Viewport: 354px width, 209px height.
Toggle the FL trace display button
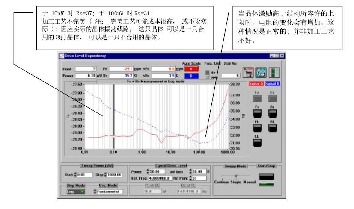[x=257, y=128]
